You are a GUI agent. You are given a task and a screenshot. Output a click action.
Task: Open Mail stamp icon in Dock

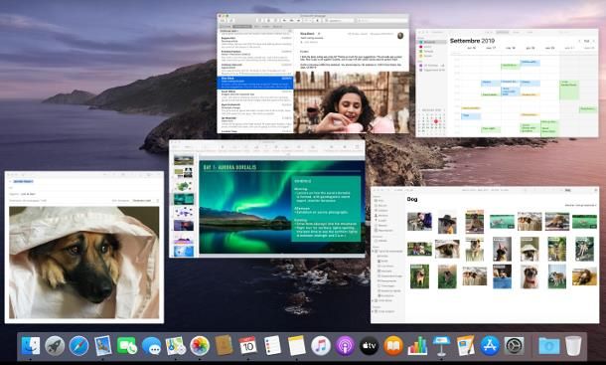102,345
